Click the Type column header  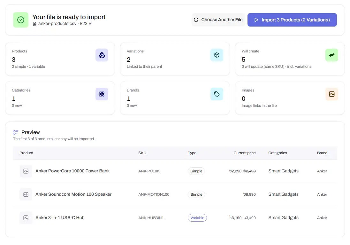pyautogui.click(x=192, y=153)
